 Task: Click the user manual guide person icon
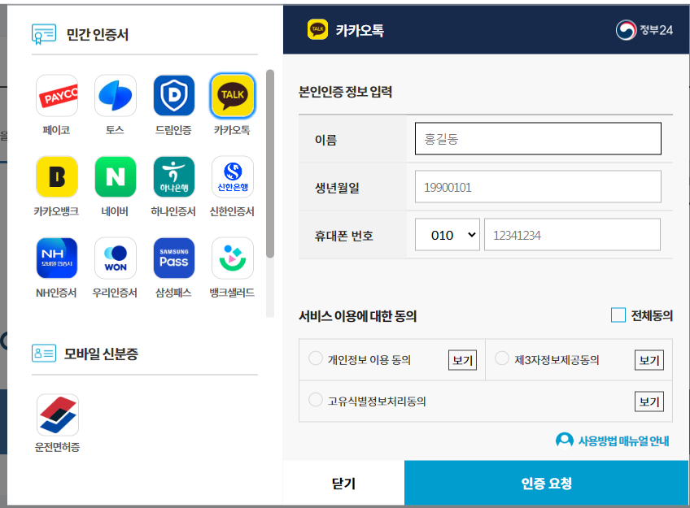(x=564, y=441)
